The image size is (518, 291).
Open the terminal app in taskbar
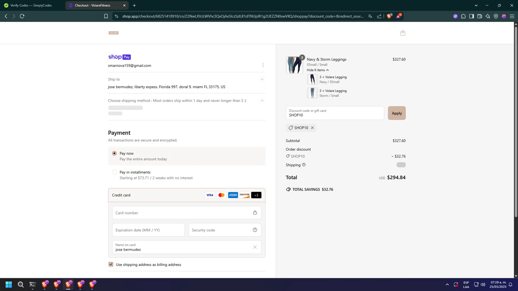pyautogui.click(x=32, y=284)
